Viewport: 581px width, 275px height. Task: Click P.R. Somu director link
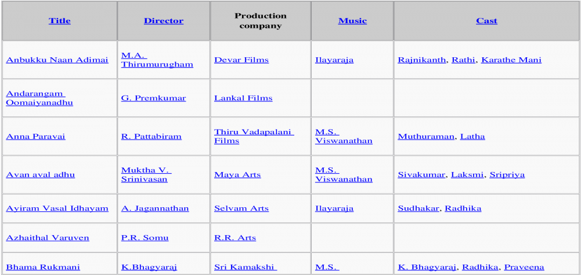[145, 238]
